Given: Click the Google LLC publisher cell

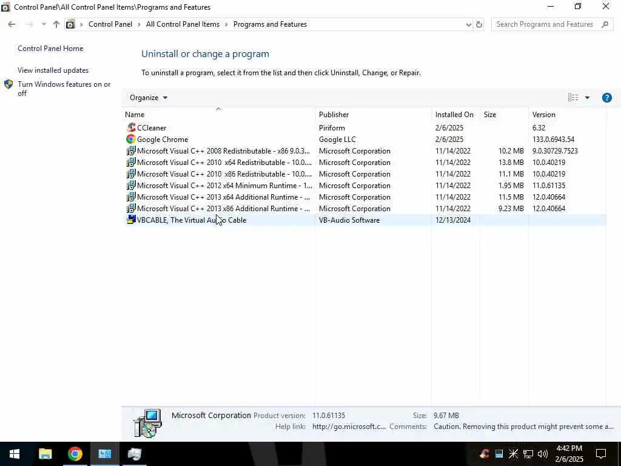Looking at the screenshot, I should [x=337, y=139].
